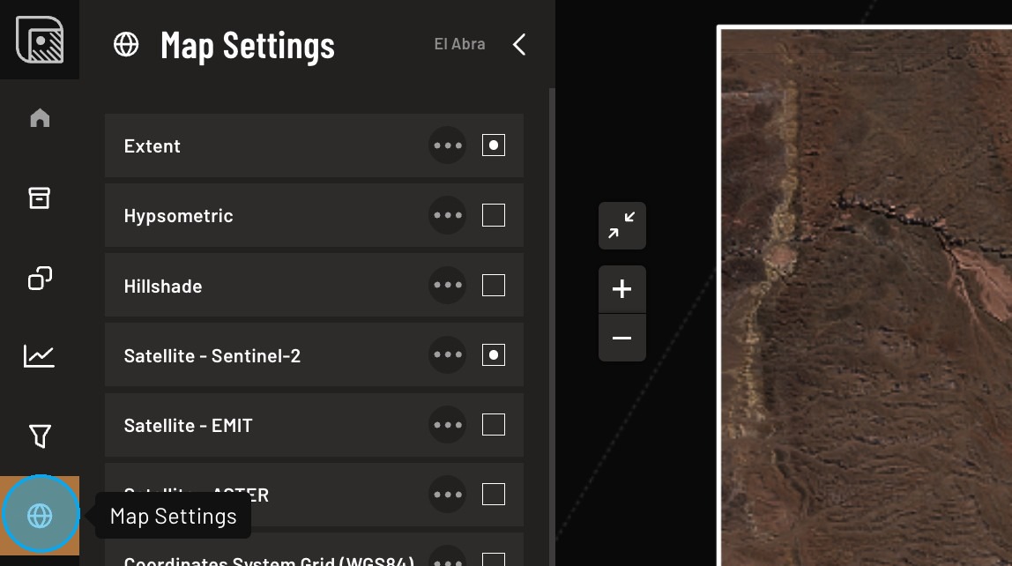1012x566 pixels.
Task: Zoom in on the map
Action: [621, 289]
